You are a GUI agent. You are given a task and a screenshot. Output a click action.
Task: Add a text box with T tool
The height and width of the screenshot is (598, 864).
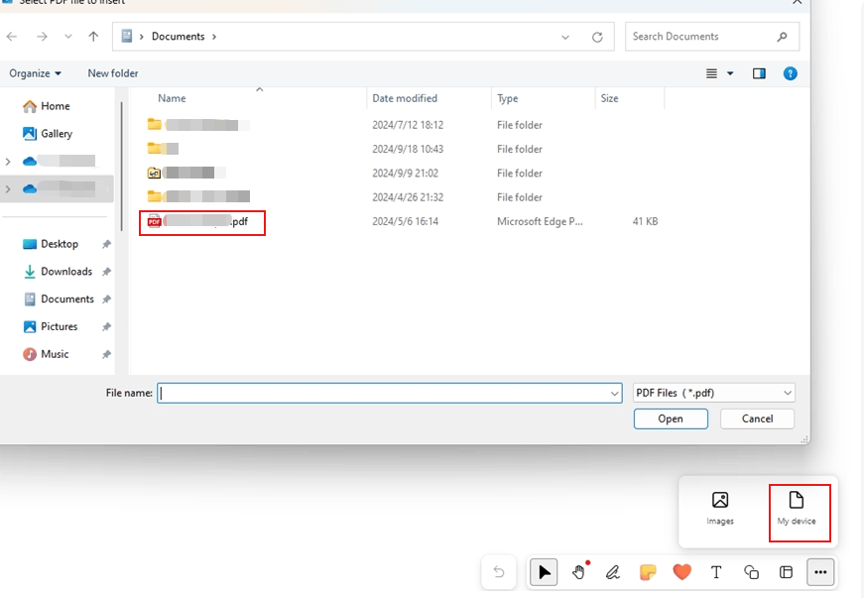tap(716, 572)
